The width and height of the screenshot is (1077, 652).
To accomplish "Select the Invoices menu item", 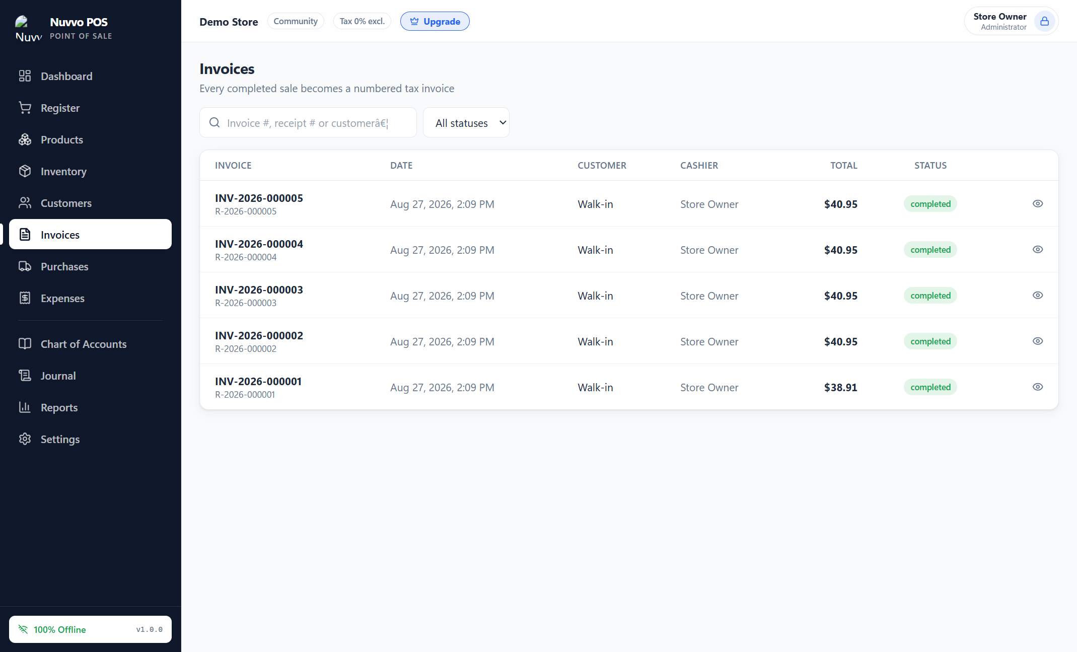I will (90, 234).
